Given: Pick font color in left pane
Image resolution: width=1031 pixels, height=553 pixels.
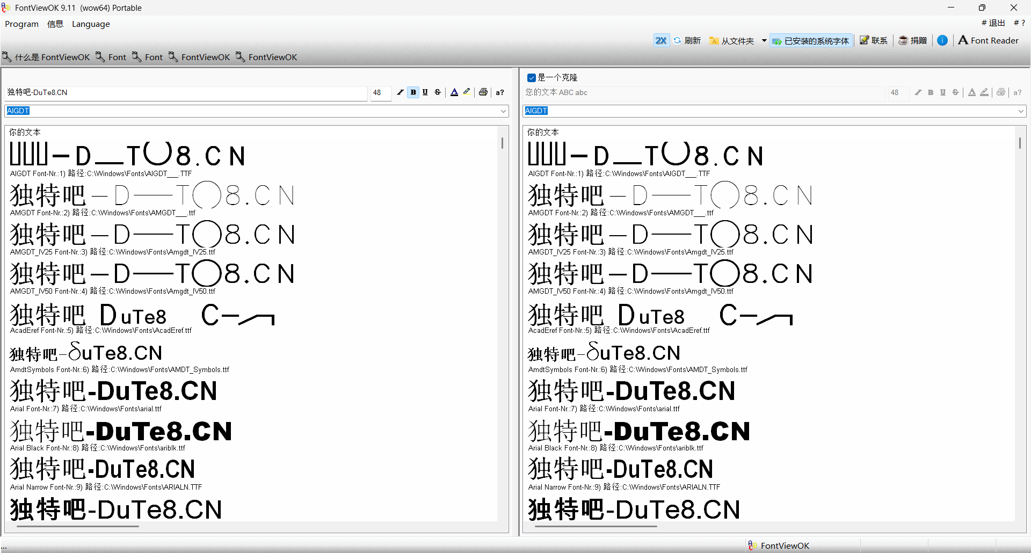Looking at the screenshot, I should (x=454, y=92).
